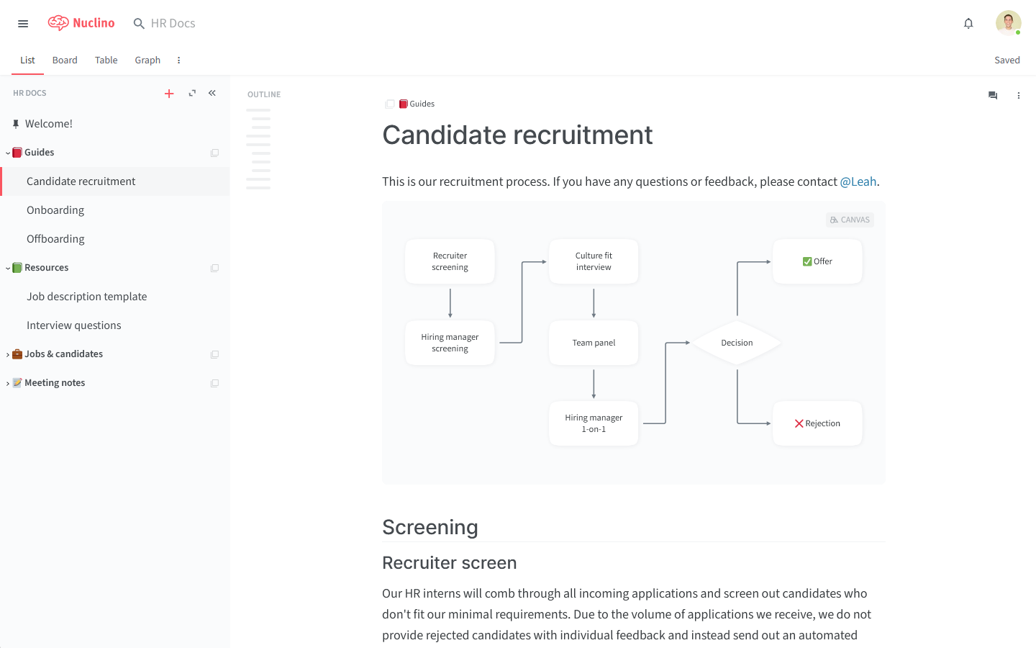This screenshot has width=1036, height=648.
Task: Open the user profile avatar
Action: 1008,23
